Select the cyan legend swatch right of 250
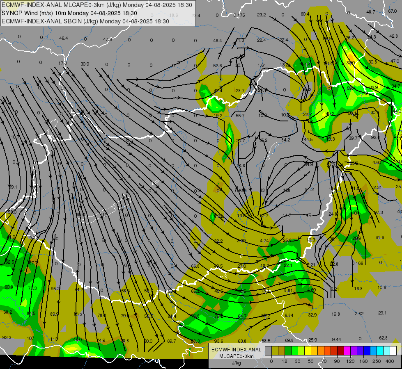This screenshot has width=402, height=369. tap(380, 351)
